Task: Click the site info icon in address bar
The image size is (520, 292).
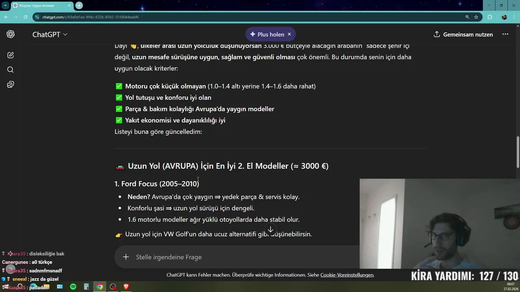Action: [x=37, y=17]
